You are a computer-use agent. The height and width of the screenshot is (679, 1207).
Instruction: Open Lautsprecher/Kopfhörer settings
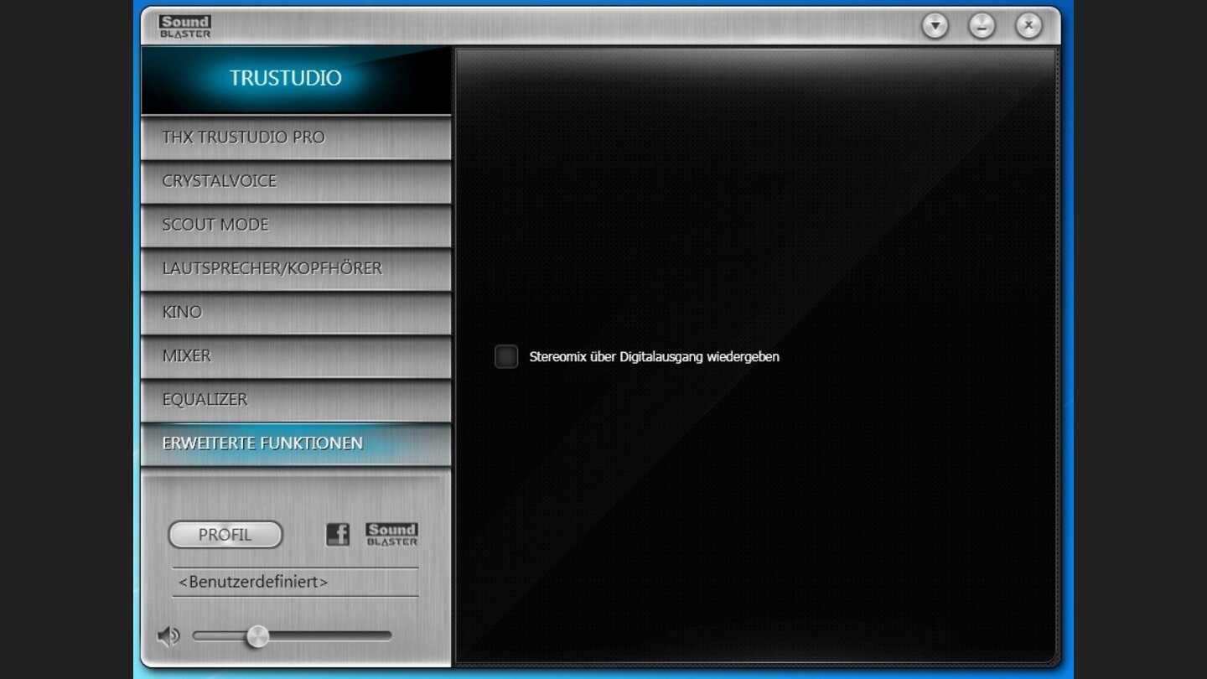pyautogui.click(x=296, y=268)
